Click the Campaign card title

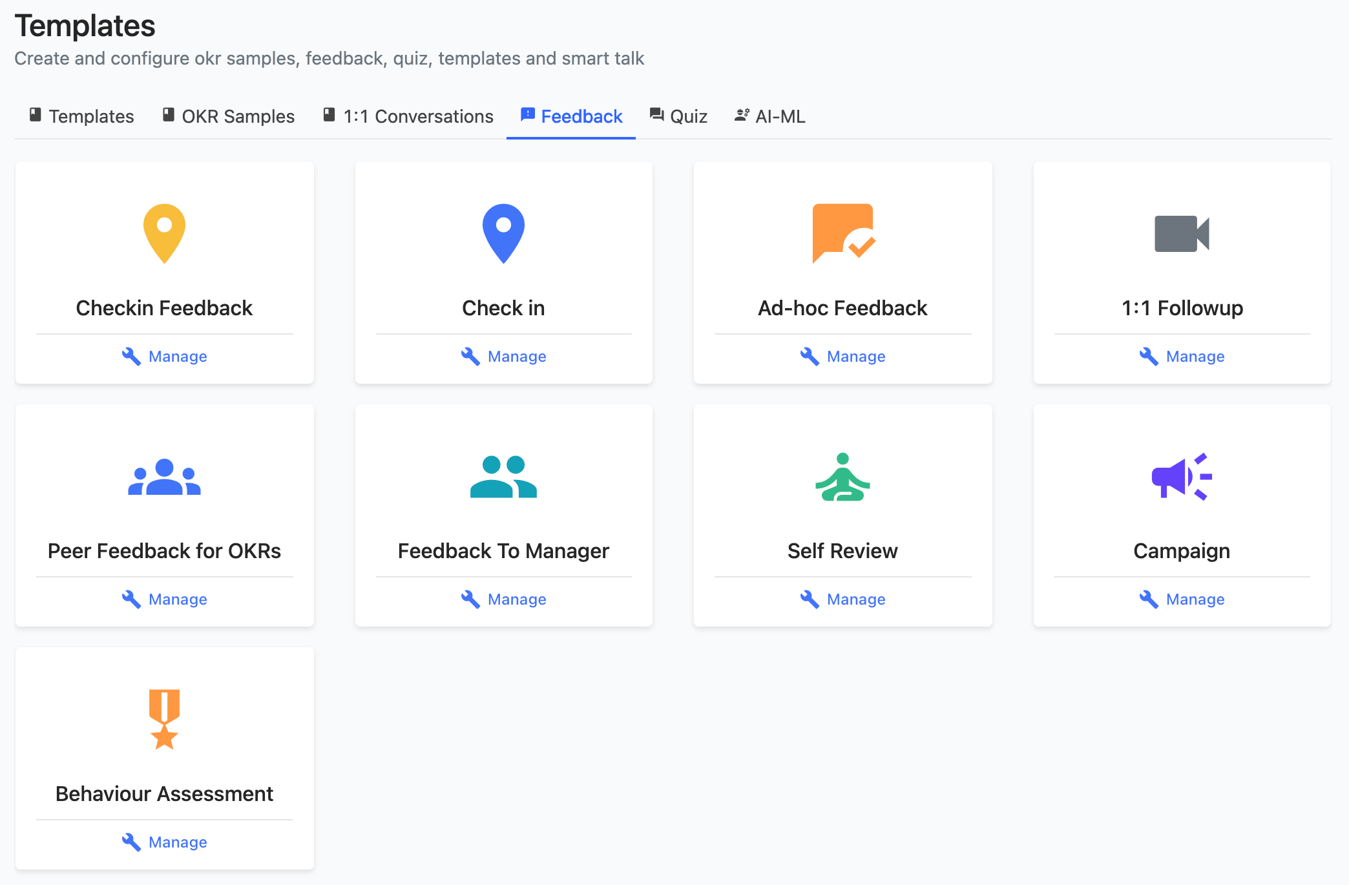(1182, 551)
